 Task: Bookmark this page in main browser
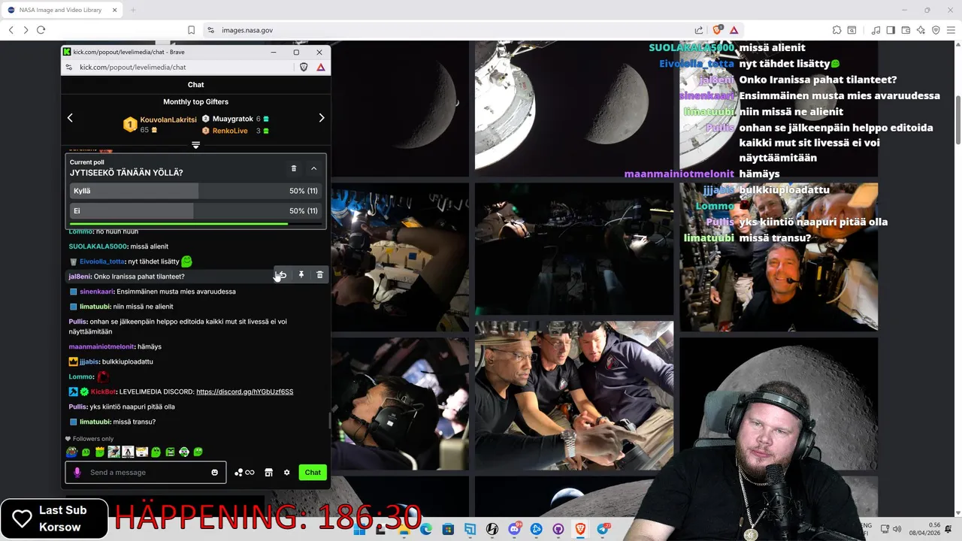tap(191, 30)
